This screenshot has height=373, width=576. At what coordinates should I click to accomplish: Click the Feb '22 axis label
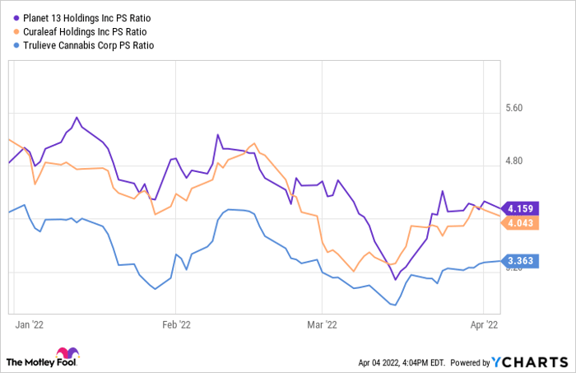coord(176,324)
